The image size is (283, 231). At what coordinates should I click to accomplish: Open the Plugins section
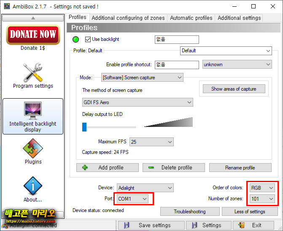pos(33,151)
